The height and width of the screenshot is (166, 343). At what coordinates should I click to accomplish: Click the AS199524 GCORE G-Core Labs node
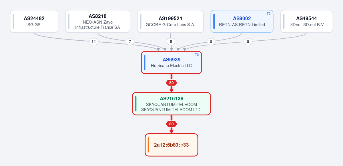pyautogui.click(x=170, y=21)
